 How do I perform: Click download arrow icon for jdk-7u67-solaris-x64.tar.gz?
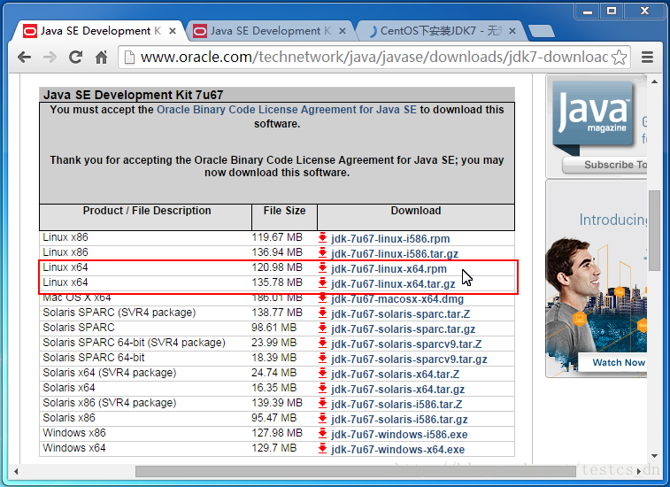click(322, 388)
